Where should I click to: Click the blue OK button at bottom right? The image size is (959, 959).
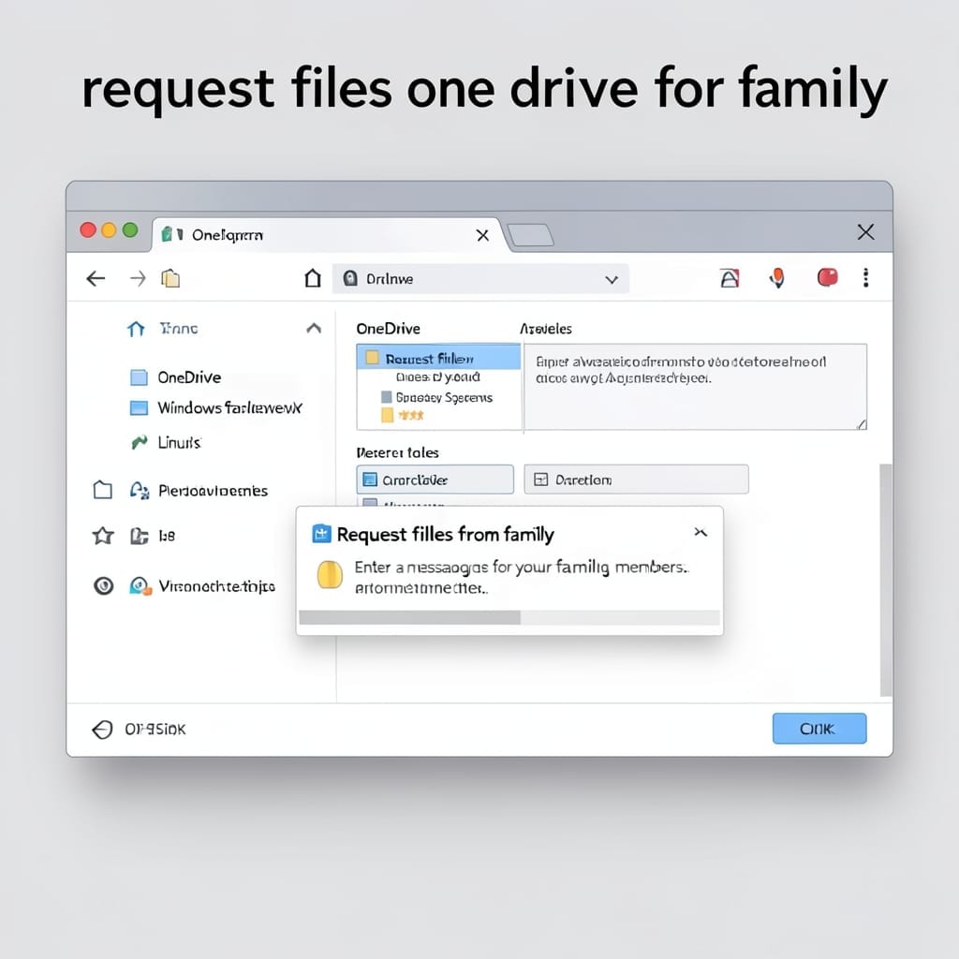819,729
